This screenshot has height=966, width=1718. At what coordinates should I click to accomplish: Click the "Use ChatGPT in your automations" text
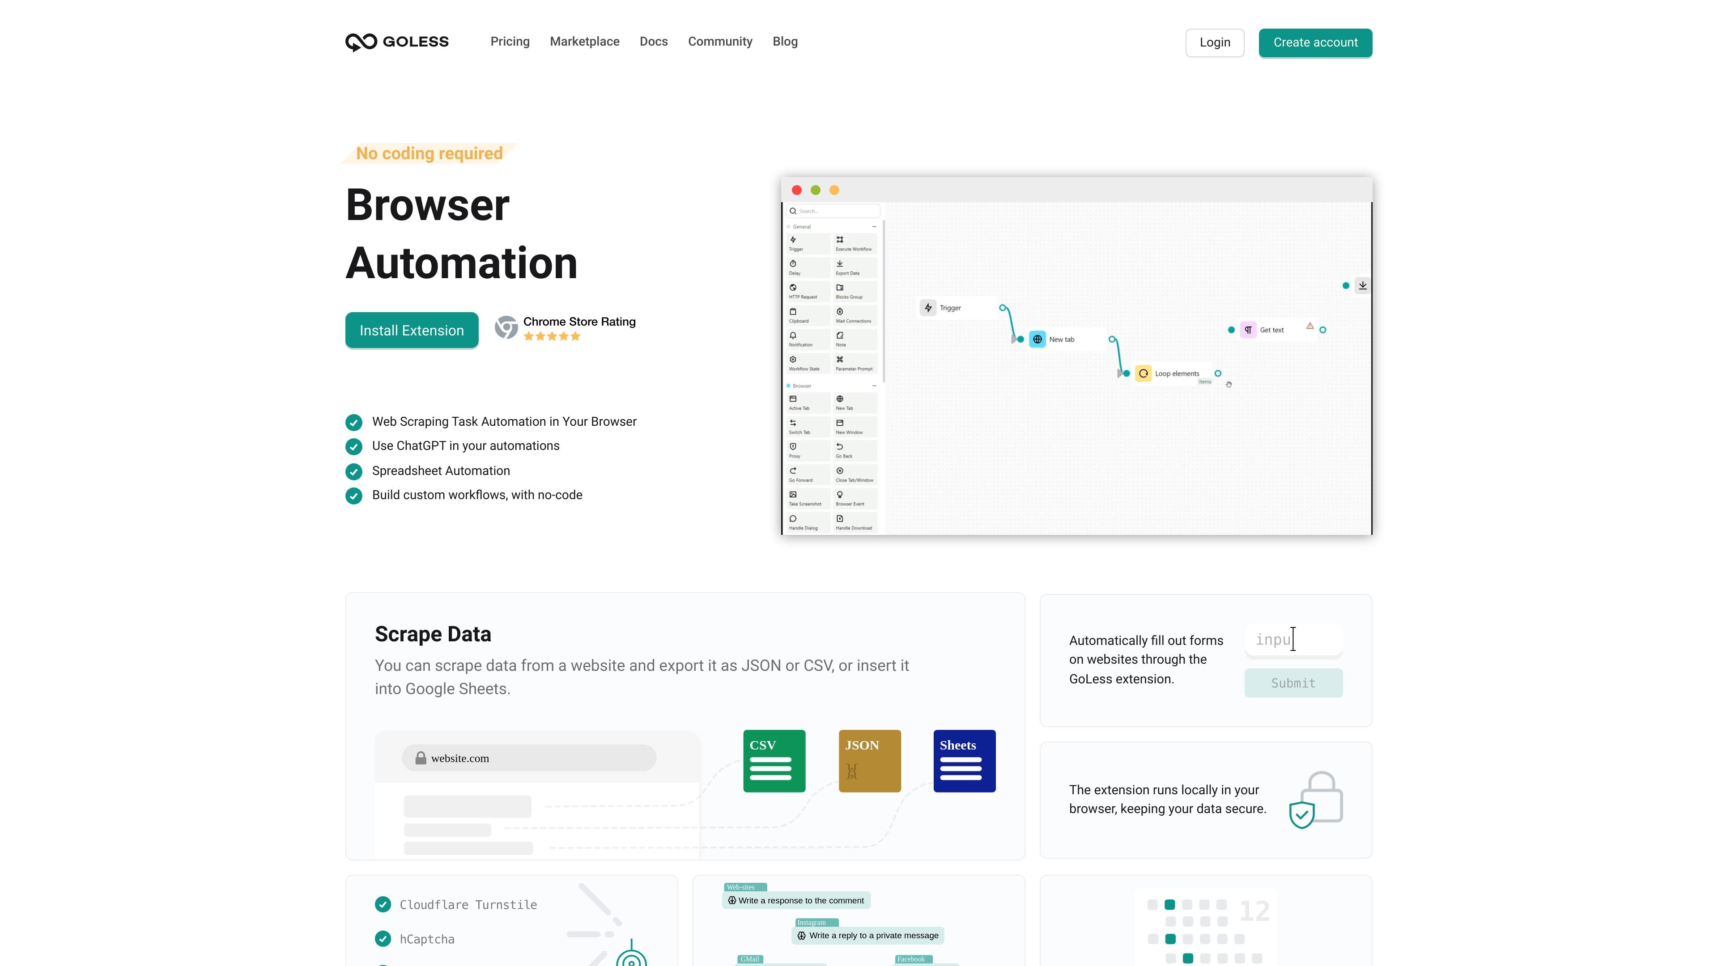(465, 446)
